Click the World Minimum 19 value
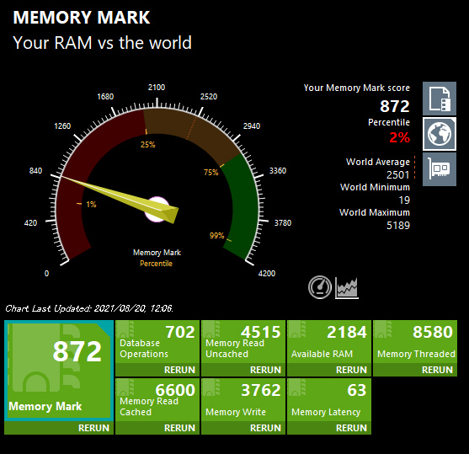Viewport: 469px width, 454px height. 404,200
